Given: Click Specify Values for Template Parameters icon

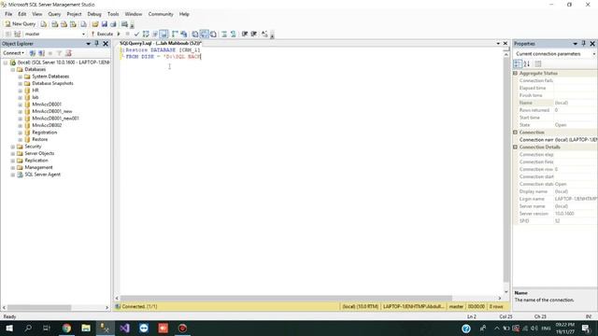Looking at the screenshot, I should tap(264, 34).
